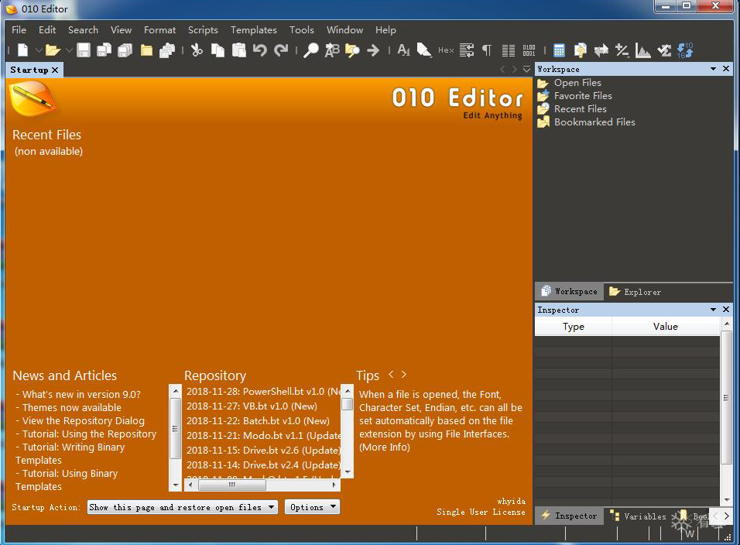
Task: Open the Options dropdown
Action: coord(312,507)
